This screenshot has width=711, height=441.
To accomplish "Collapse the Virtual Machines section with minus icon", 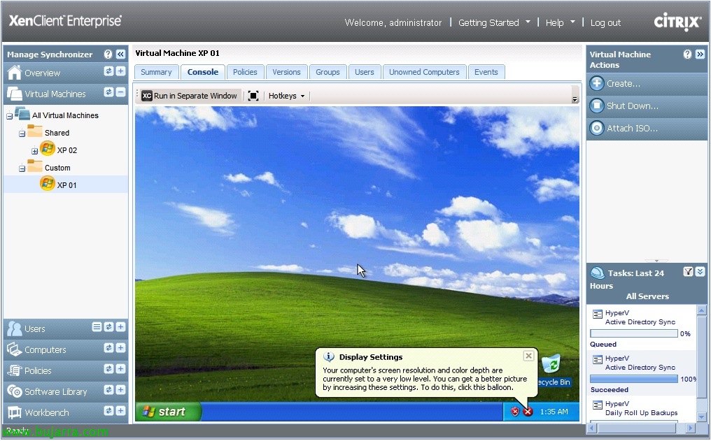I will 120,92.
